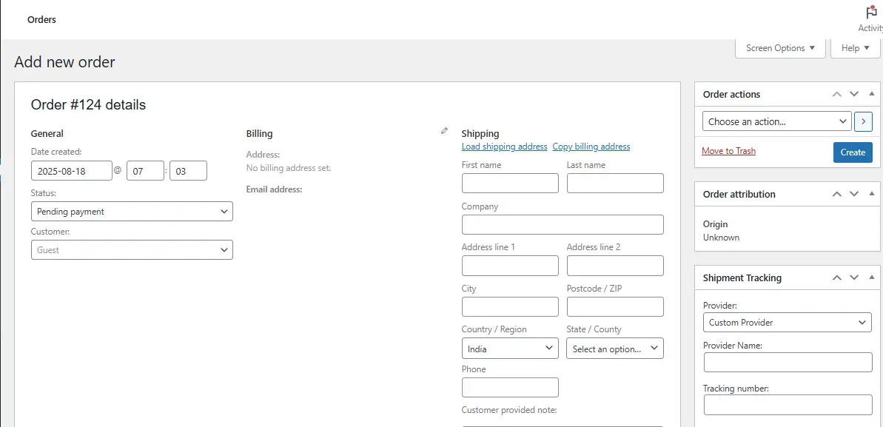This screenshot has width=883, height=427.
Task: Collapse the Order actions panel
Action: (x=871, y=94)
